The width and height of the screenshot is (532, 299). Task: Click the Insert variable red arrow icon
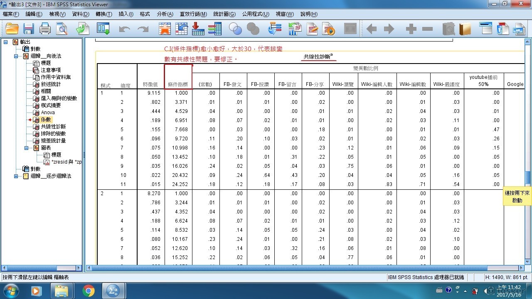pyautogui.click(x=198, y=29)
